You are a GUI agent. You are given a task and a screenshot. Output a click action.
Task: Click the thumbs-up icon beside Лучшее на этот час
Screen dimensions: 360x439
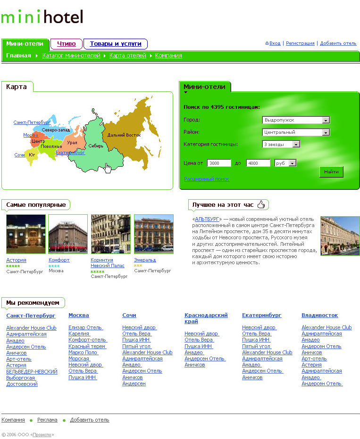(x=261, y=204)
